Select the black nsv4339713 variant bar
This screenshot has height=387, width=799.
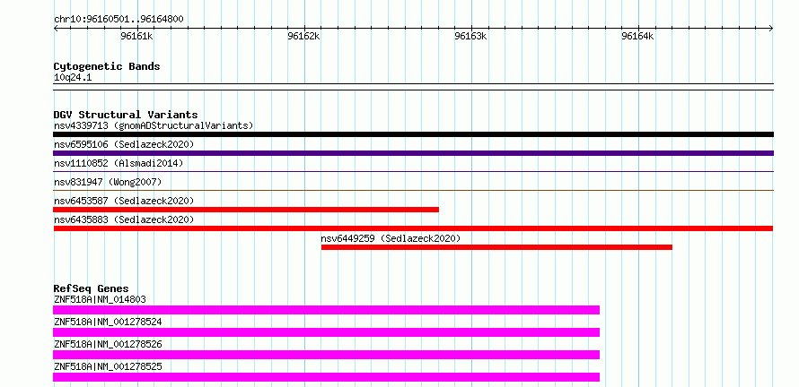[413, 134]
